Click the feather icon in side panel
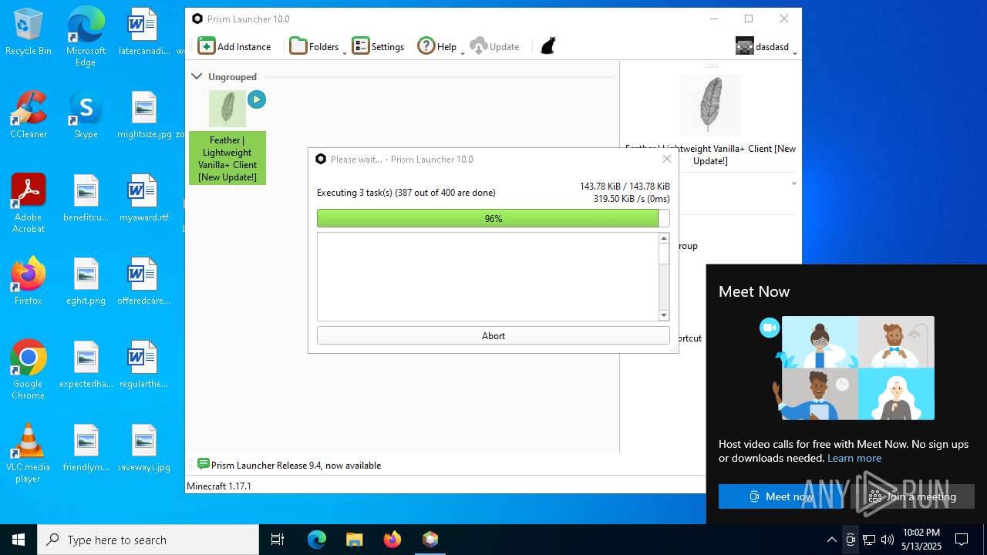 coord(710,106)
